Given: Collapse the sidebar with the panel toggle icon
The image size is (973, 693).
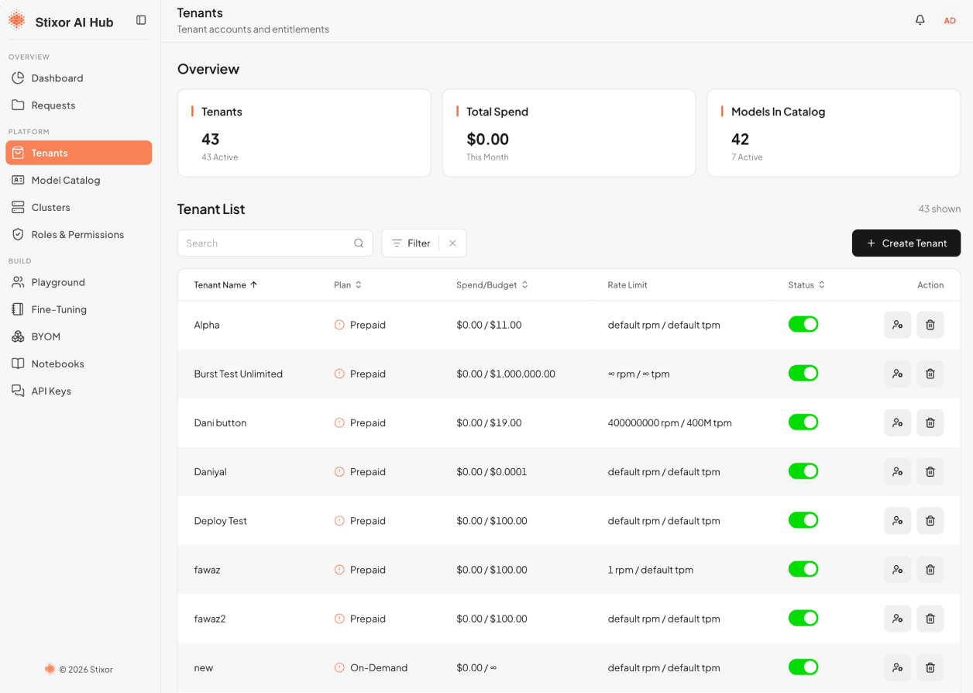Looking at the screenshot, I should click(141, 20).
